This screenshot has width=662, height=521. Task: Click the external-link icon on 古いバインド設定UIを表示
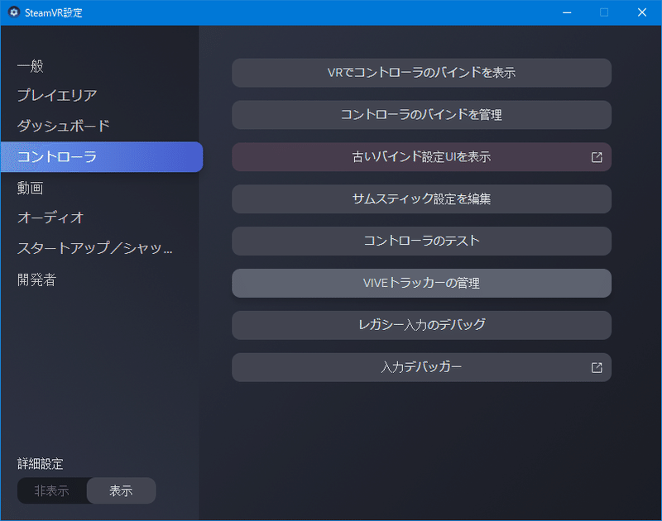(597, 157)
